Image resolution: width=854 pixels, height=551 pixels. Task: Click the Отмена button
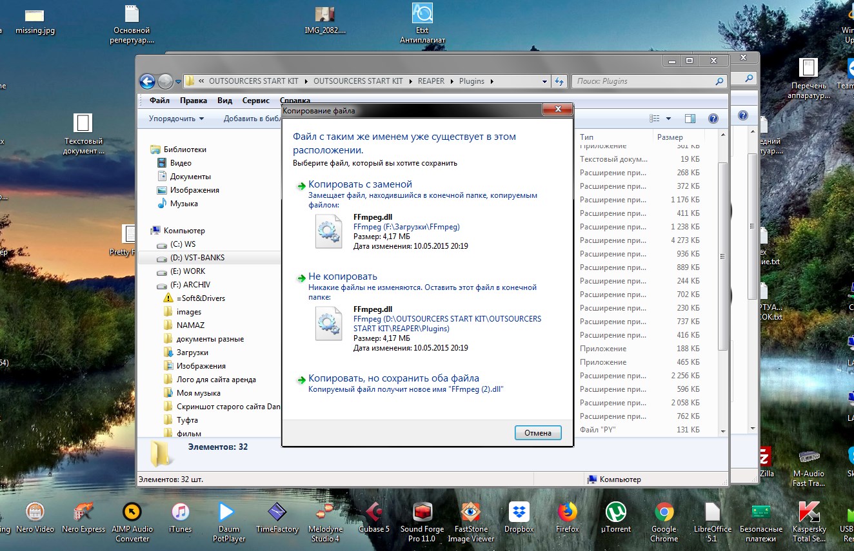coord(538,433)
